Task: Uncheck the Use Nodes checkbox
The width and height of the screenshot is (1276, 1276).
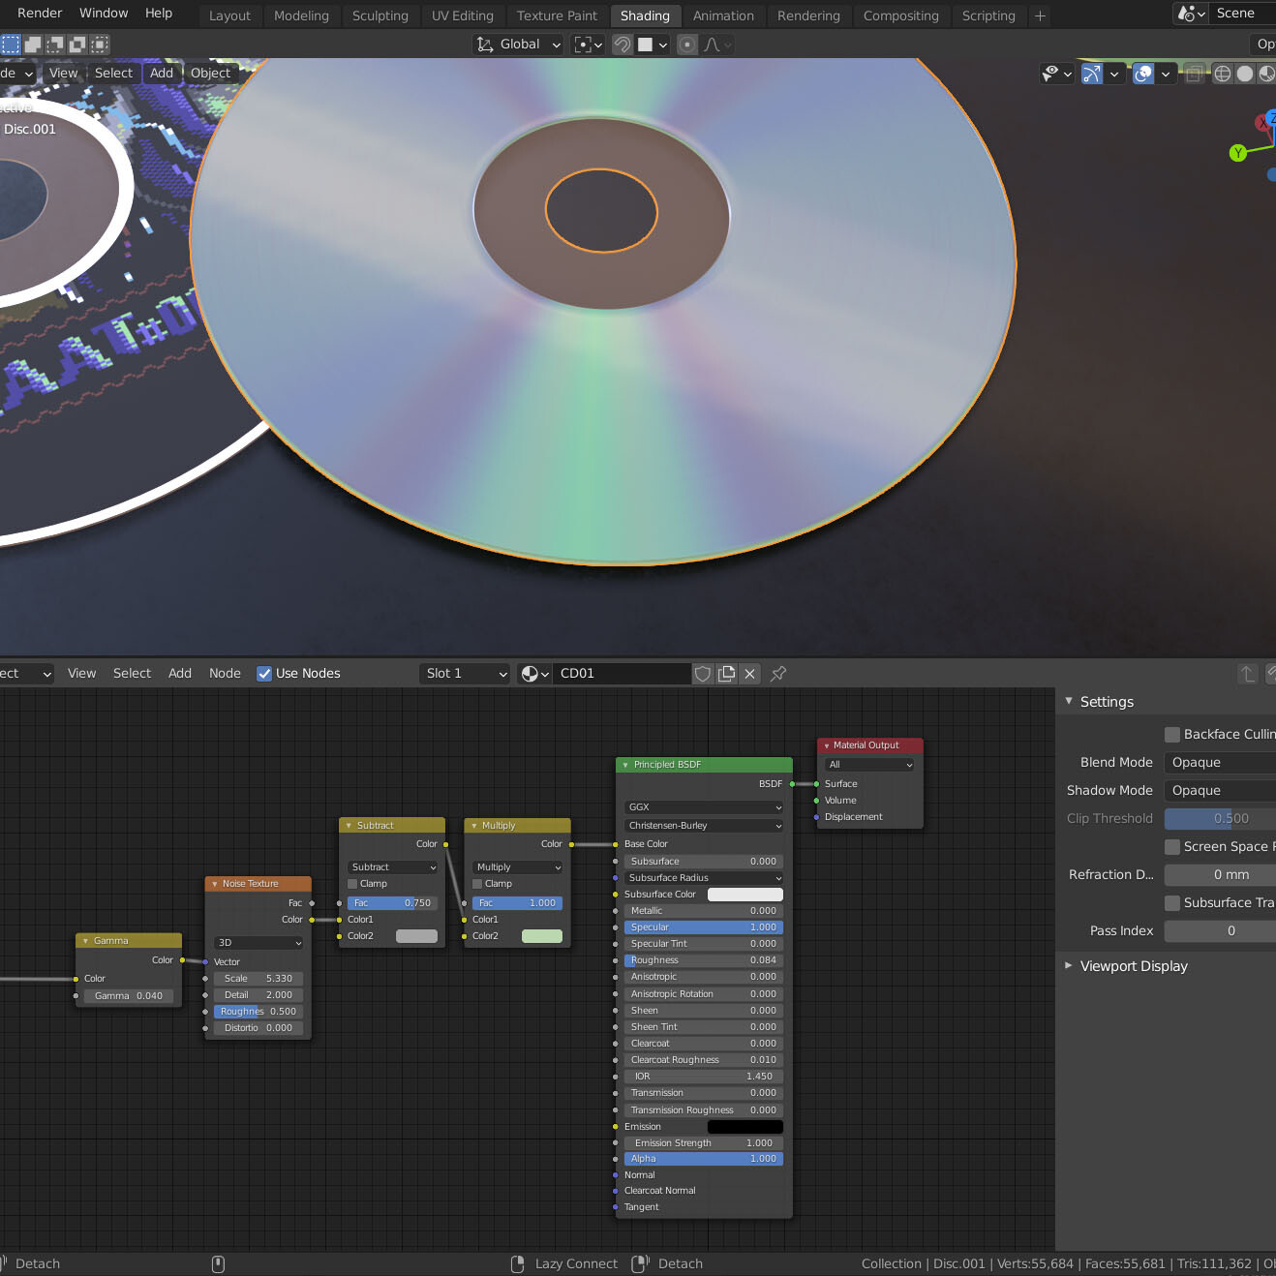Action: pyautogui.click(x=264, y=674)
